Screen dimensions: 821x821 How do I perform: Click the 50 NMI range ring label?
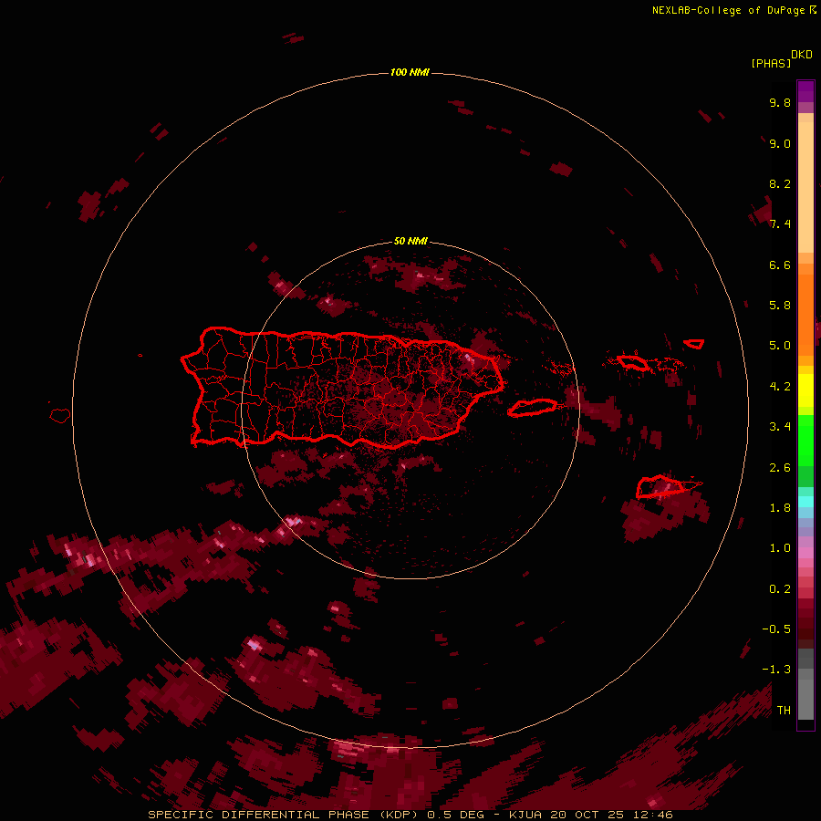[410, 241]
